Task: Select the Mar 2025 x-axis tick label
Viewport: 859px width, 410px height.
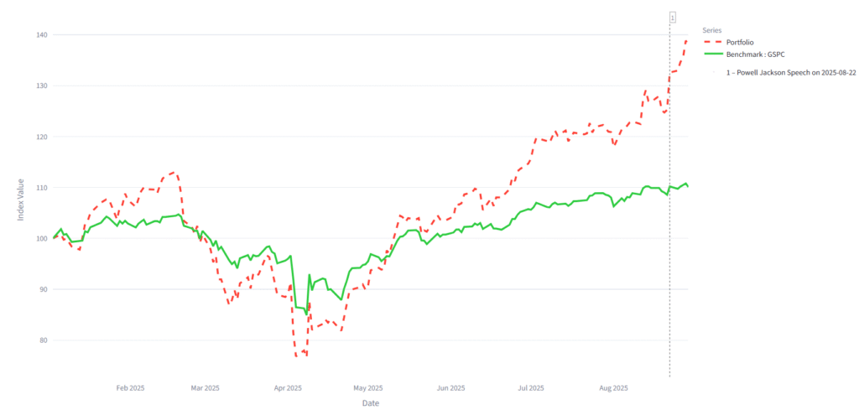Action: pos(205,388)
